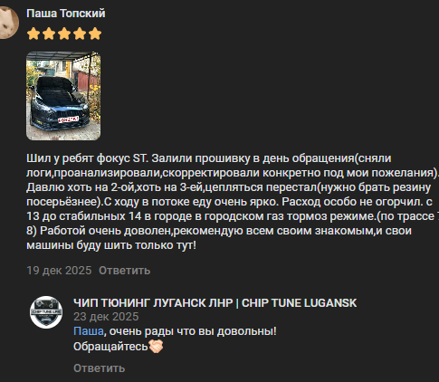
Task: Click the reply text очень рады что вы довольны
Action: [x=193, y=331]
